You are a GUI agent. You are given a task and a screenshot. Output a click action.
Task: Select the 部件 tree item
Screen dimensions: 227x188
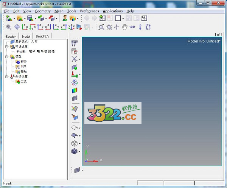(x=21, y=62)
